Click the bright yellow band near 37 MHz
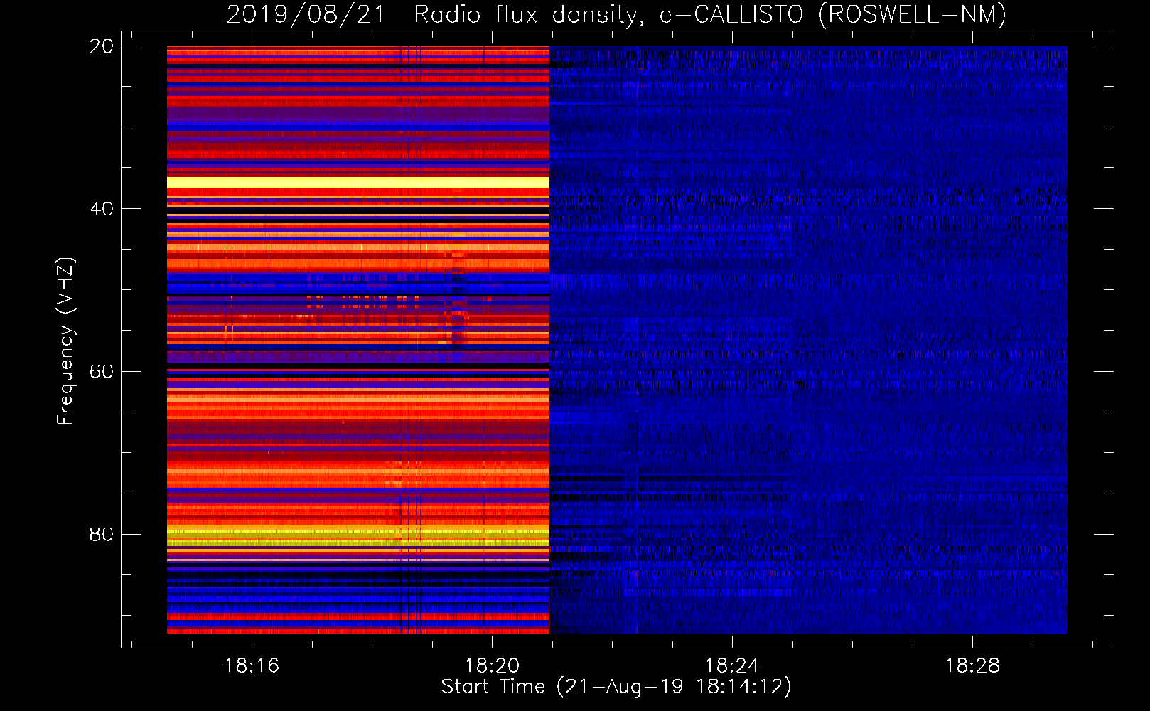The image size is (1150, 711). (358, 183)
